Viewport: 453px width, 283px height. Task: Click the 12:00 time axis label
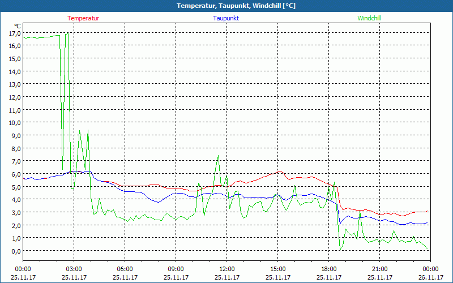pyautogui.click(x=227, y=269)
